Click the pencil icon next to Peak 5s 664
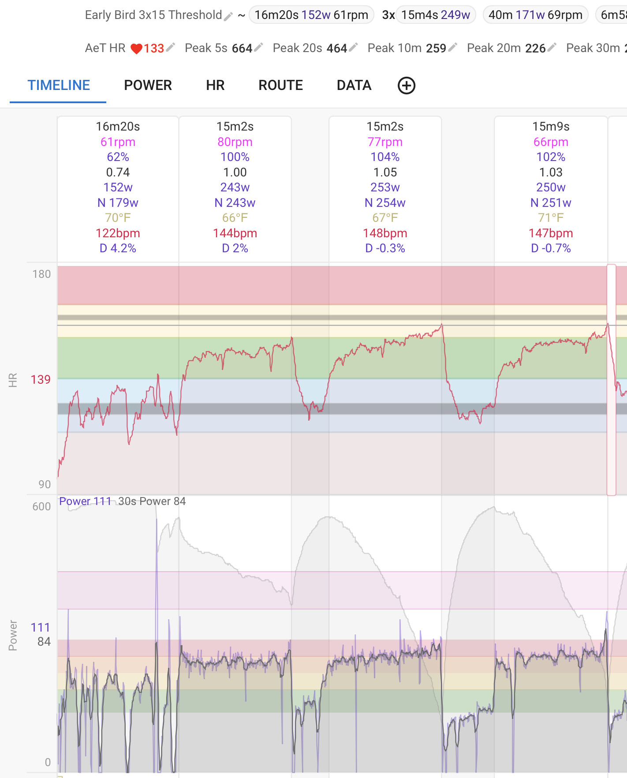This screenshot has height=778, width=627. (258, 47)
